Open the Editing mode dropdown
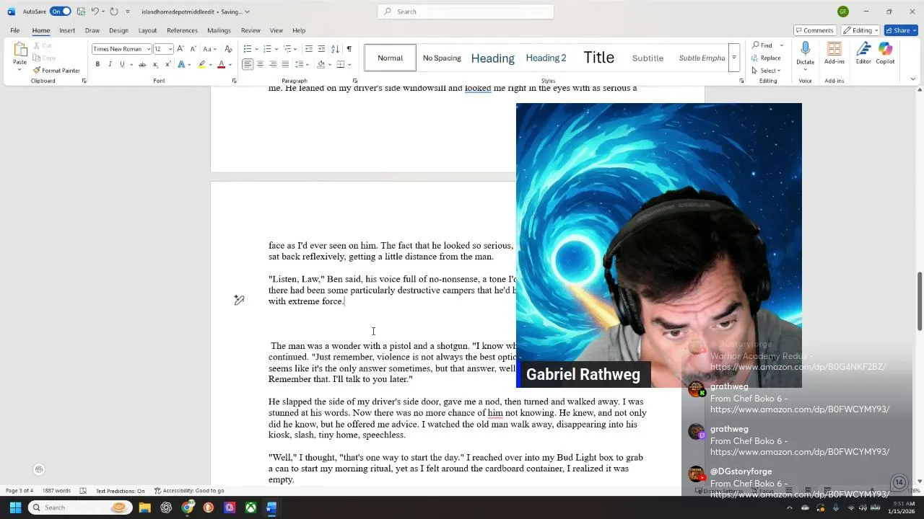The width and height of the screenshot is (924, 519). (x=860, y=30)
